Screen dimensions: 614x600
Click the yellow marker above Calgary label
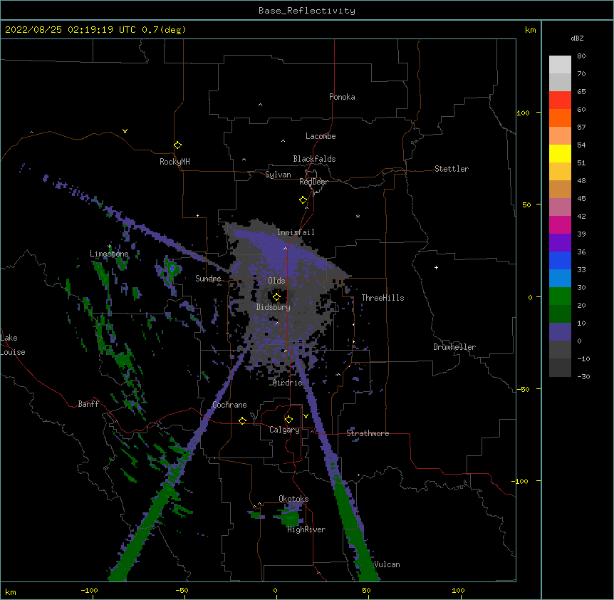288,420
